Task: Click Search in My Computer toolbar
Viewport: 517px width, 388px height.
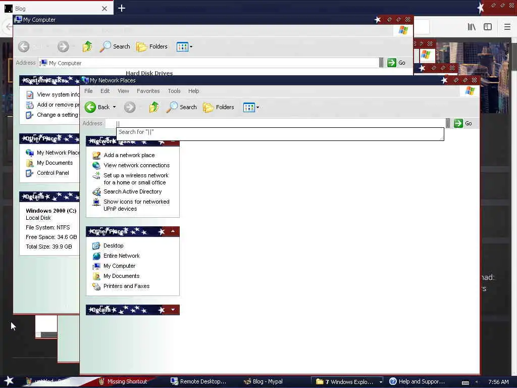Action: pos(115,46)
